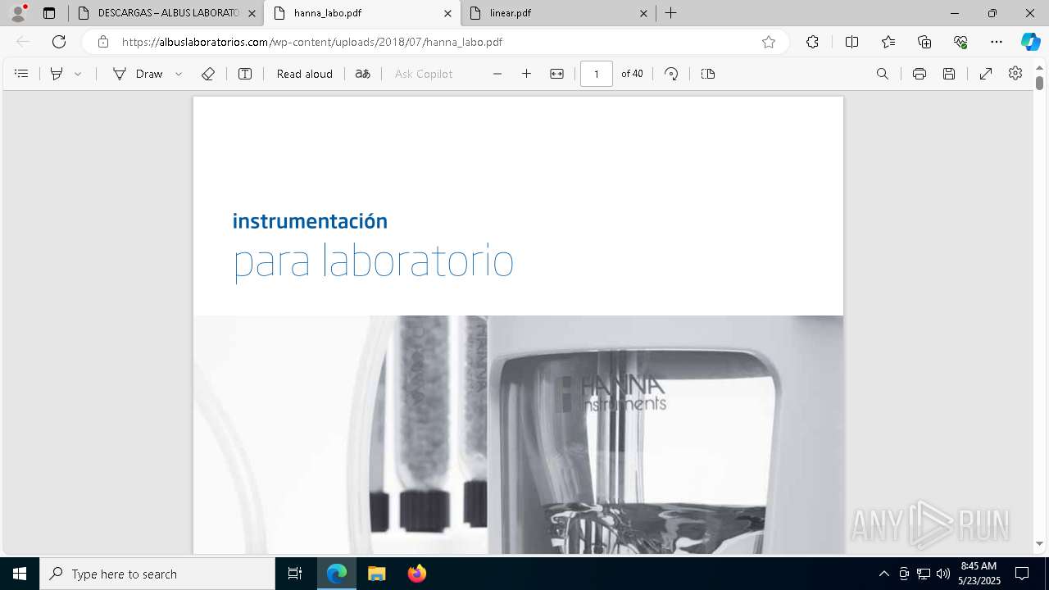Open Firefox from taskbar
Screen dimensions: 1049x590
click(416, 574)
